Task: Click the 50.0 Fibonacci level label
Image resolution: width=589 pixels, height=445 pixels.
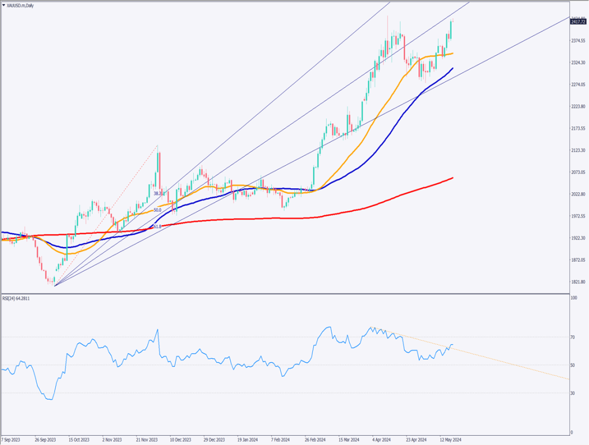Action: coord(157,210)
